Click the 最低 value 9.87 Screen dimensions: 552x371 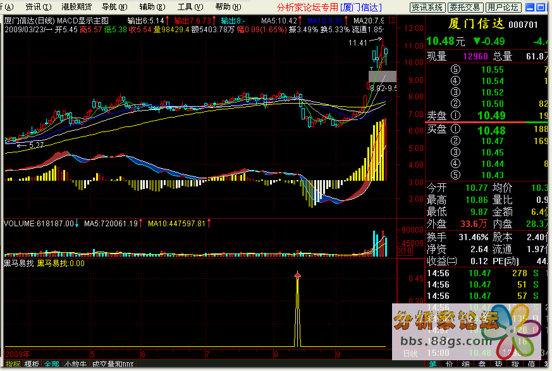[x=479, y=212]
